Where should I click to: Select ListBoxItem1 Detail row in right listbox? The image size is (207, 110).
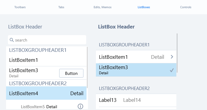(136, 57)
